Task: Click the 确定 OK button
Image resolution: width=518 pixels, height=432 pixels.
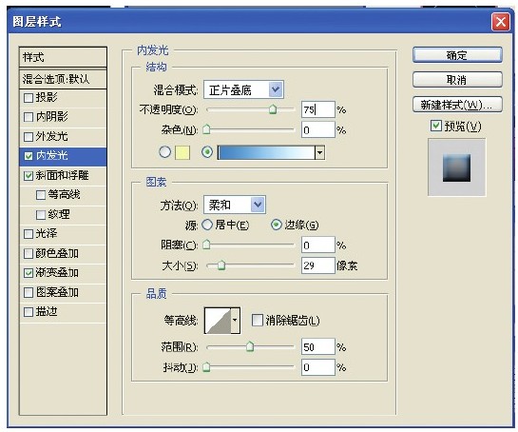Action: coord(457,55)
